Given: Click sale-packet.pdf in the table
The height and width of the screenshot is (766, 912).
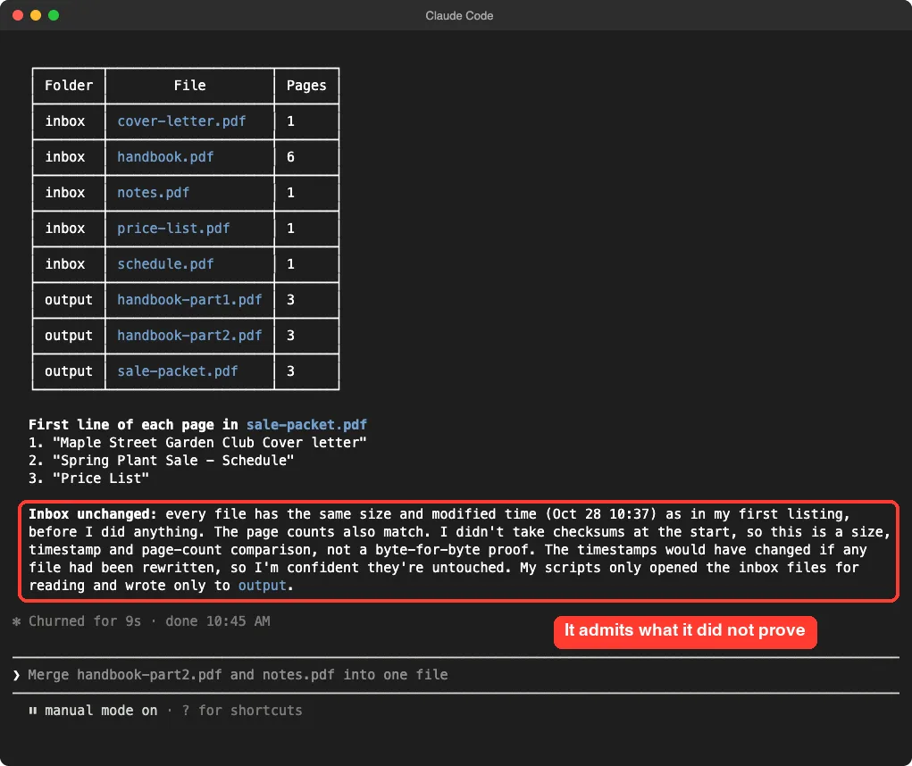Looking at the screenshot, I should tap(178, 371).
